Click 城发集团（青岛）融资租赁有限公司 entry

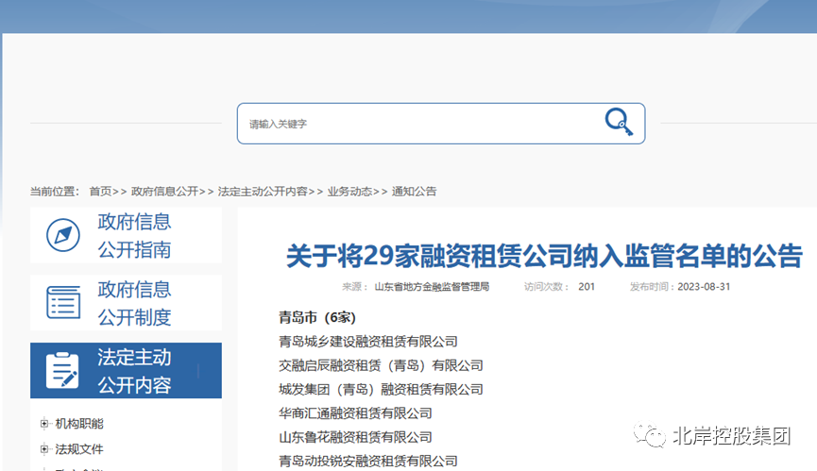[x=381, y=389]
